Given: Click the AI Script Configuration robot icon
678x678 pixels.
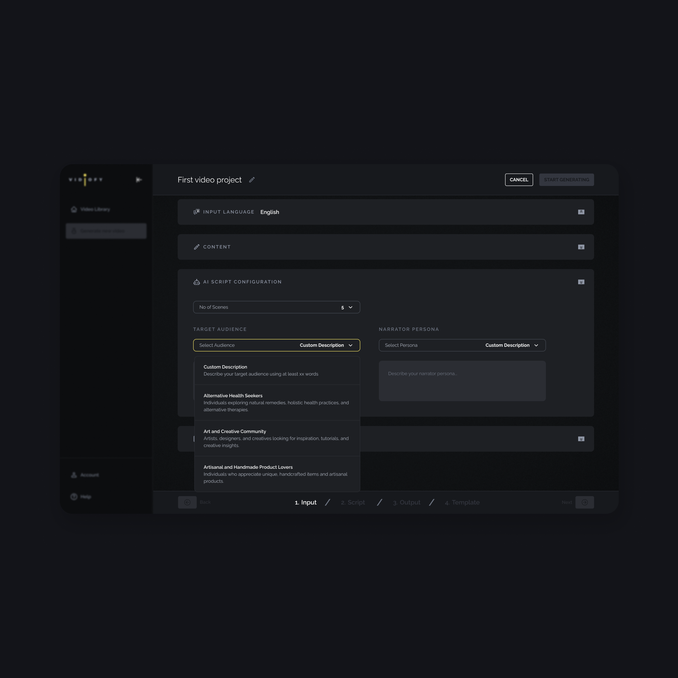Looking at the screenshot, I should tap(197, 282).
